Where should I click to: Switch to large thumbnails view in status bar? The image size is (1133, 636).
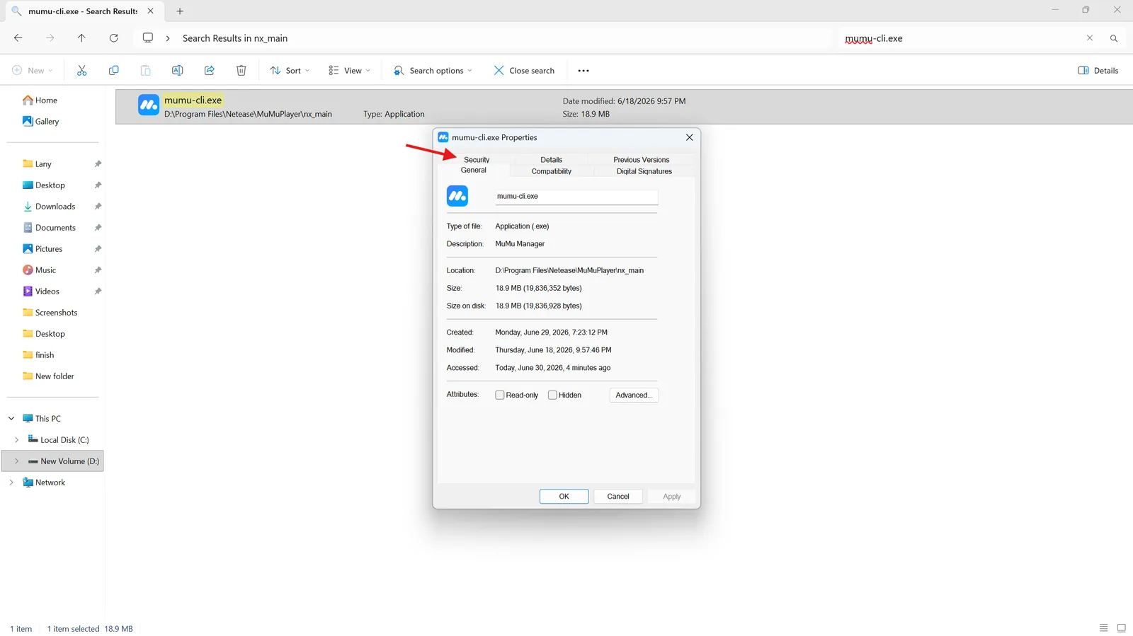click(x=1122, y=628)
